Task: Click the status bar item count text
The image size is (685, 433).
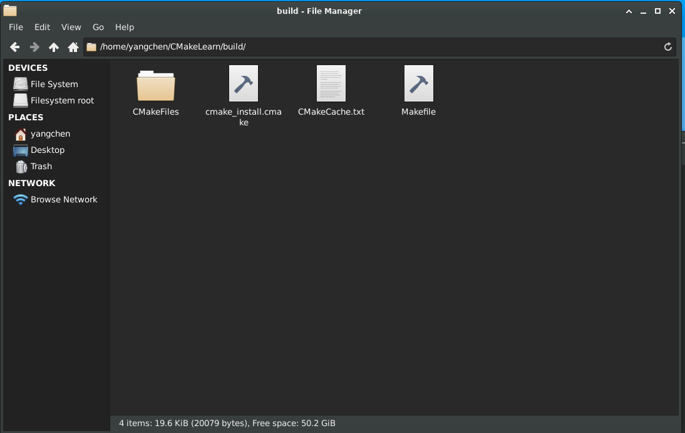Action: (x=227, y=424)
